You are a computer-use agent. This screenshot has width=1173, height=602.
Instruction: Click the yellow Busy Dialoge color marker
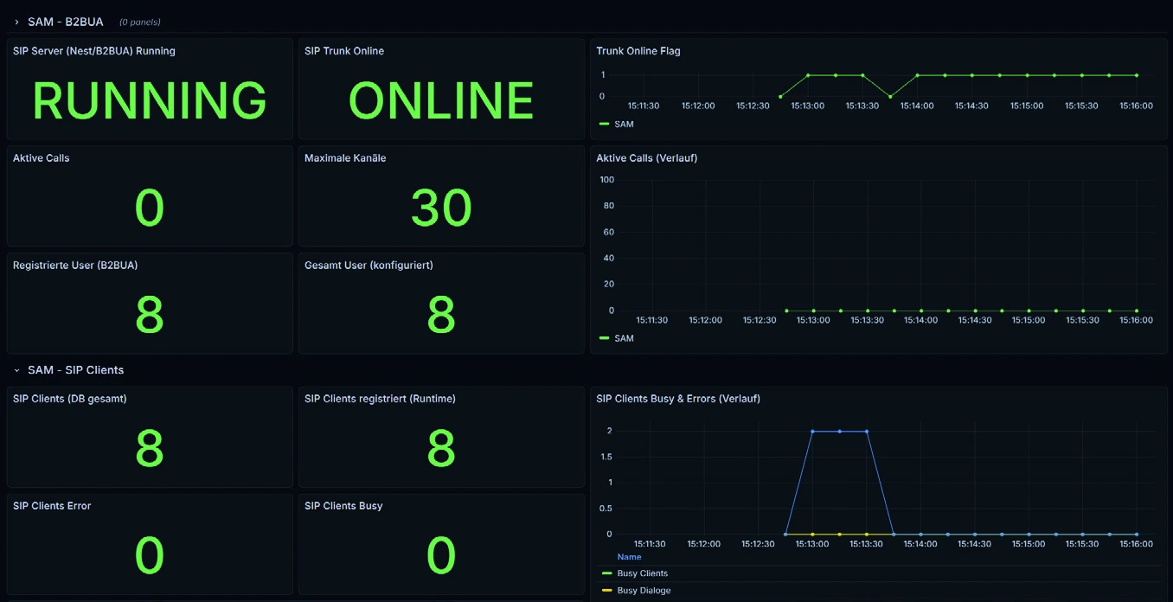click(x=606, y=590)
